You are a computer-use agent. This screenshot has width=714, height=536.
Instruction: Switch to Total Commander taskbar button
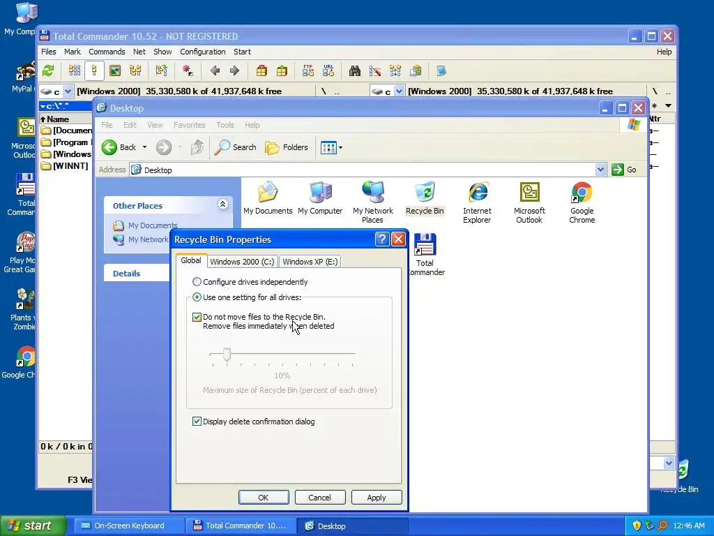[x=241, y=526]
